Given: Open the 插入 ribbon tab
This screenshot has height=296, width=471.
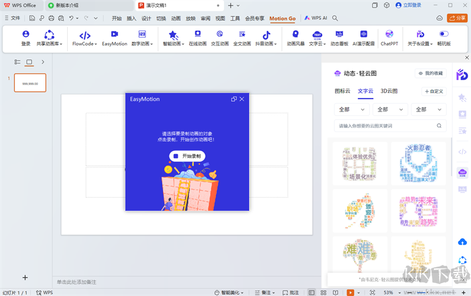Looking at the screenshot, I should pyautogui.click(x=131, y=18).
